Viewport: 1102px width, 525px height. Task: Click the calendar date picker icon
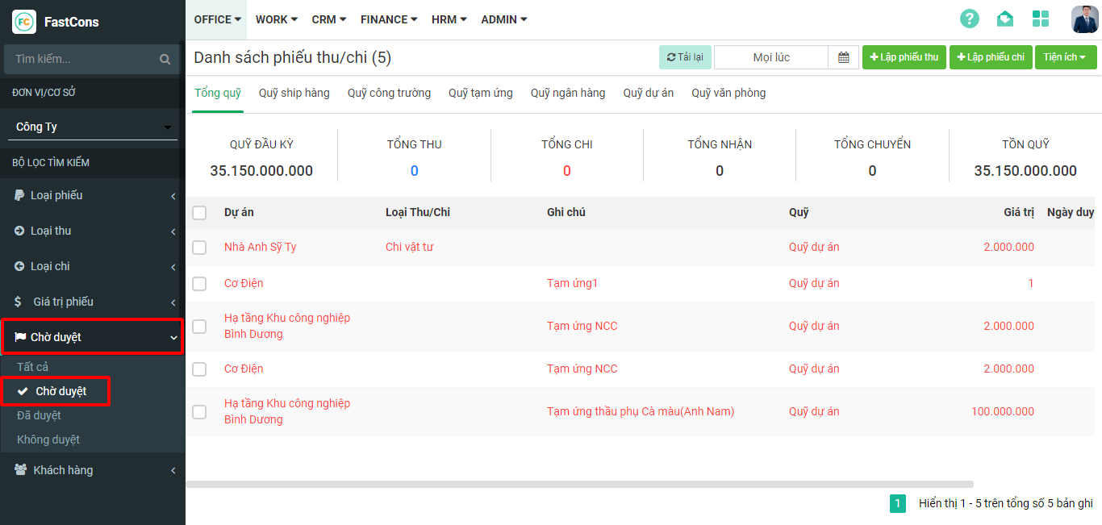pyautogui.click(x=844, y=57)
